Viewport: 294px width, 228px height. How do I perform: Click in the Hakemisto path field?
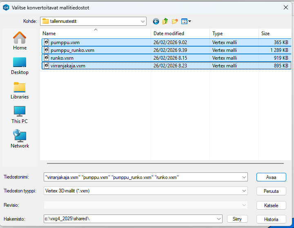click(130, 219)
